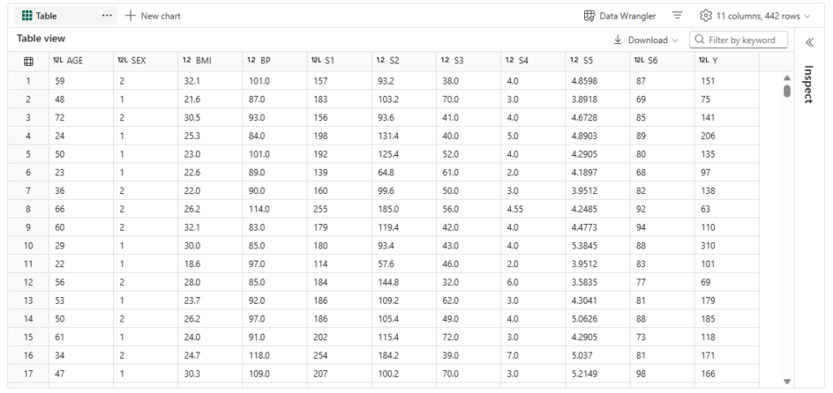
Task: Collapse the Inspect panel with double chevron
Action: click(809, 42)
